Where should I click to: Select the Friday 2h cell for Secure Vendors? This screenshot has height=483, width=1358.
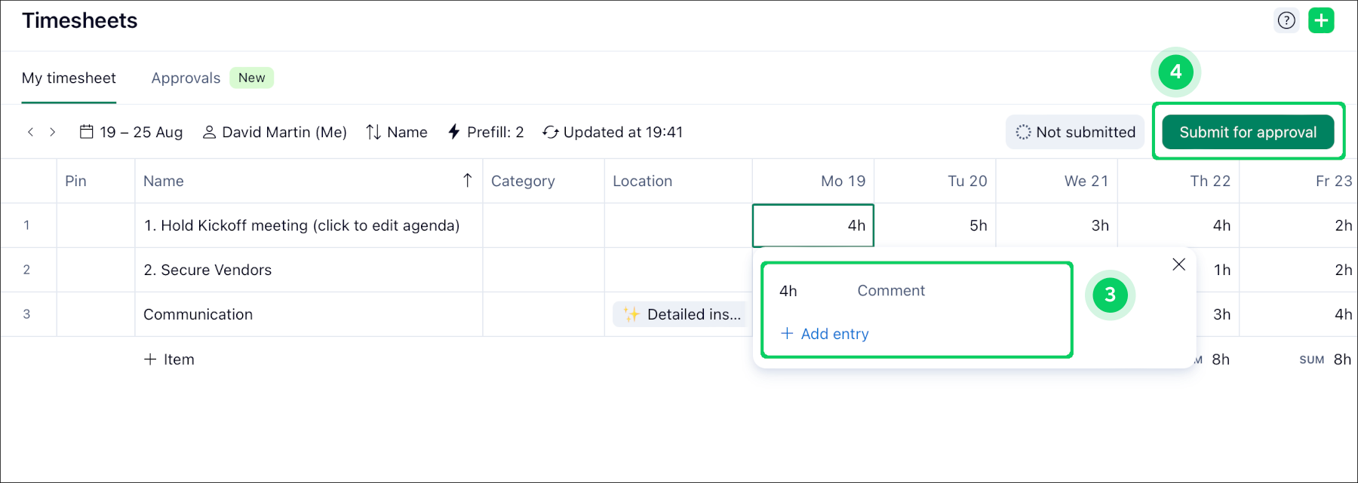[x=1299, y=270]
